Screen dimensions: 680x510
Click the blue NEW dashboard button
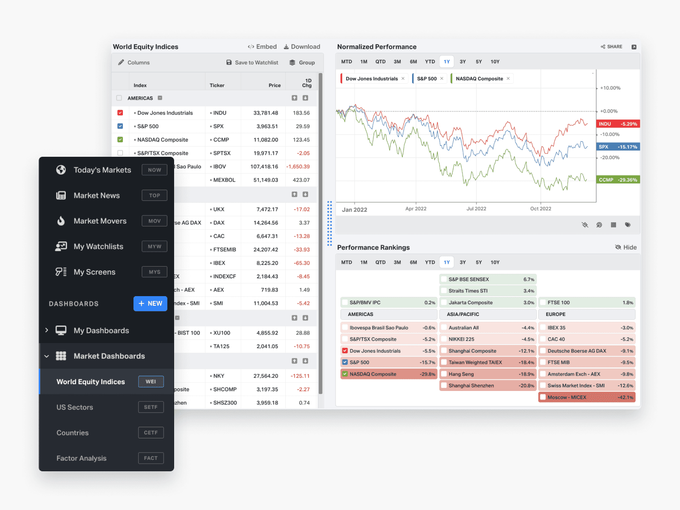[x=150, y=303]
